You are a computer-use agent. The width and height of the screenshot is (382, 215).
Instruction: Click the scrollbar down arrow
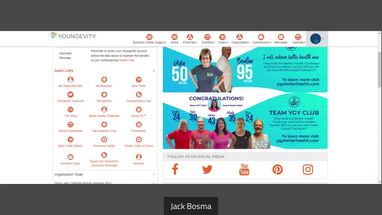pos(380,182)
